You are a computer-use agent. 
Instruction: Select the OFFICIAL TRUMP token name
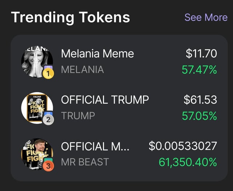(105, 99)
